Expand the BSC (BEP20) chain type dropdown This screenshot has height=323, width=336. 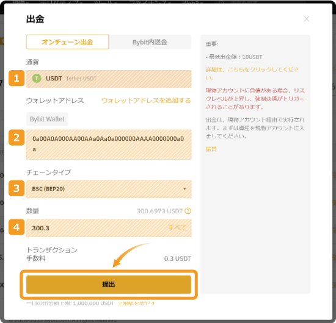point(109,189)
